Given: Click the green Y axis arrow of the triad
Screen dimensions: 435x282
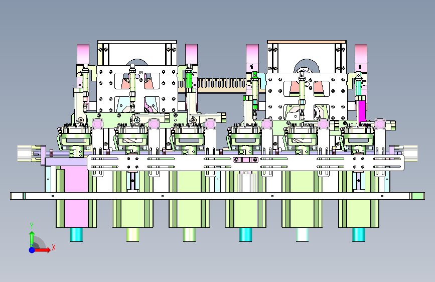Looking at the screenshot, I should 32,239.
